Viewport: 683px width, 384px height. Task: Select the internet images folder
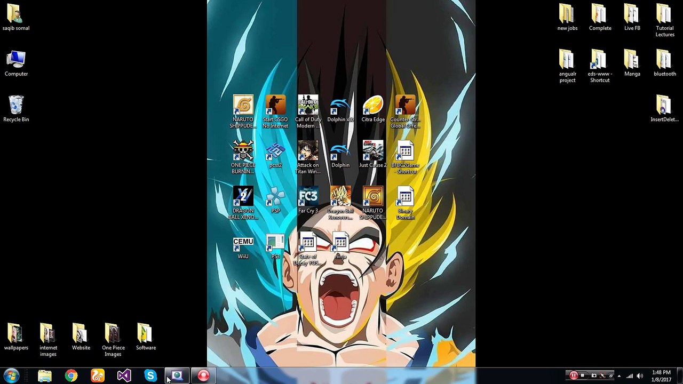tap(48, 340)
